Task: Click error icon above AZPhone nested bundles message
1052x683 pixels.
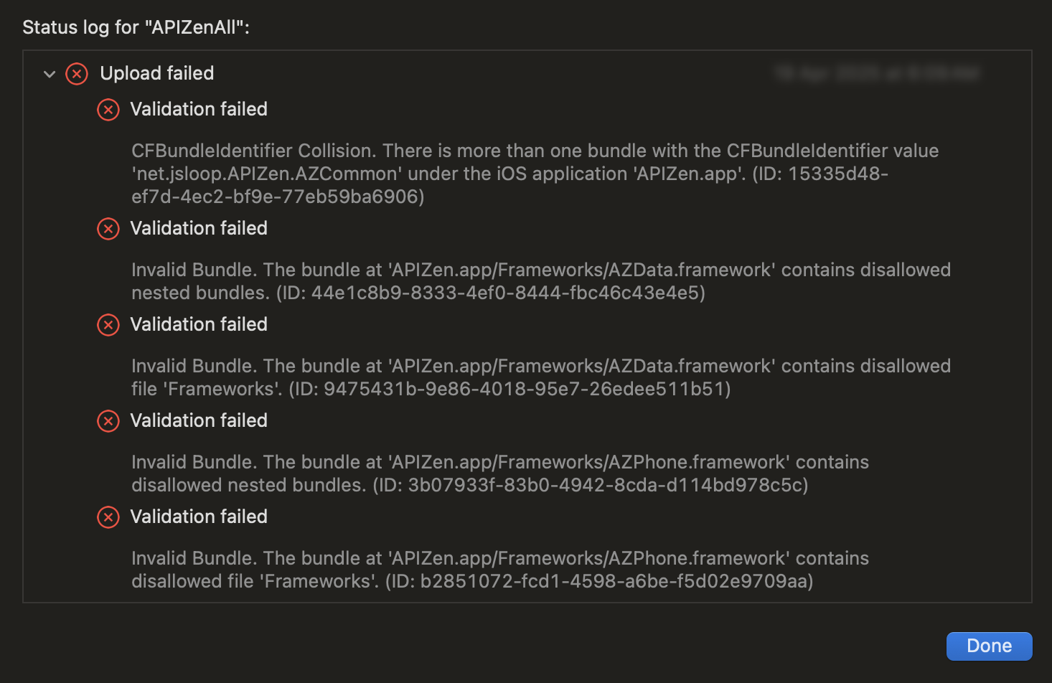Action: (x=108, y=421)
